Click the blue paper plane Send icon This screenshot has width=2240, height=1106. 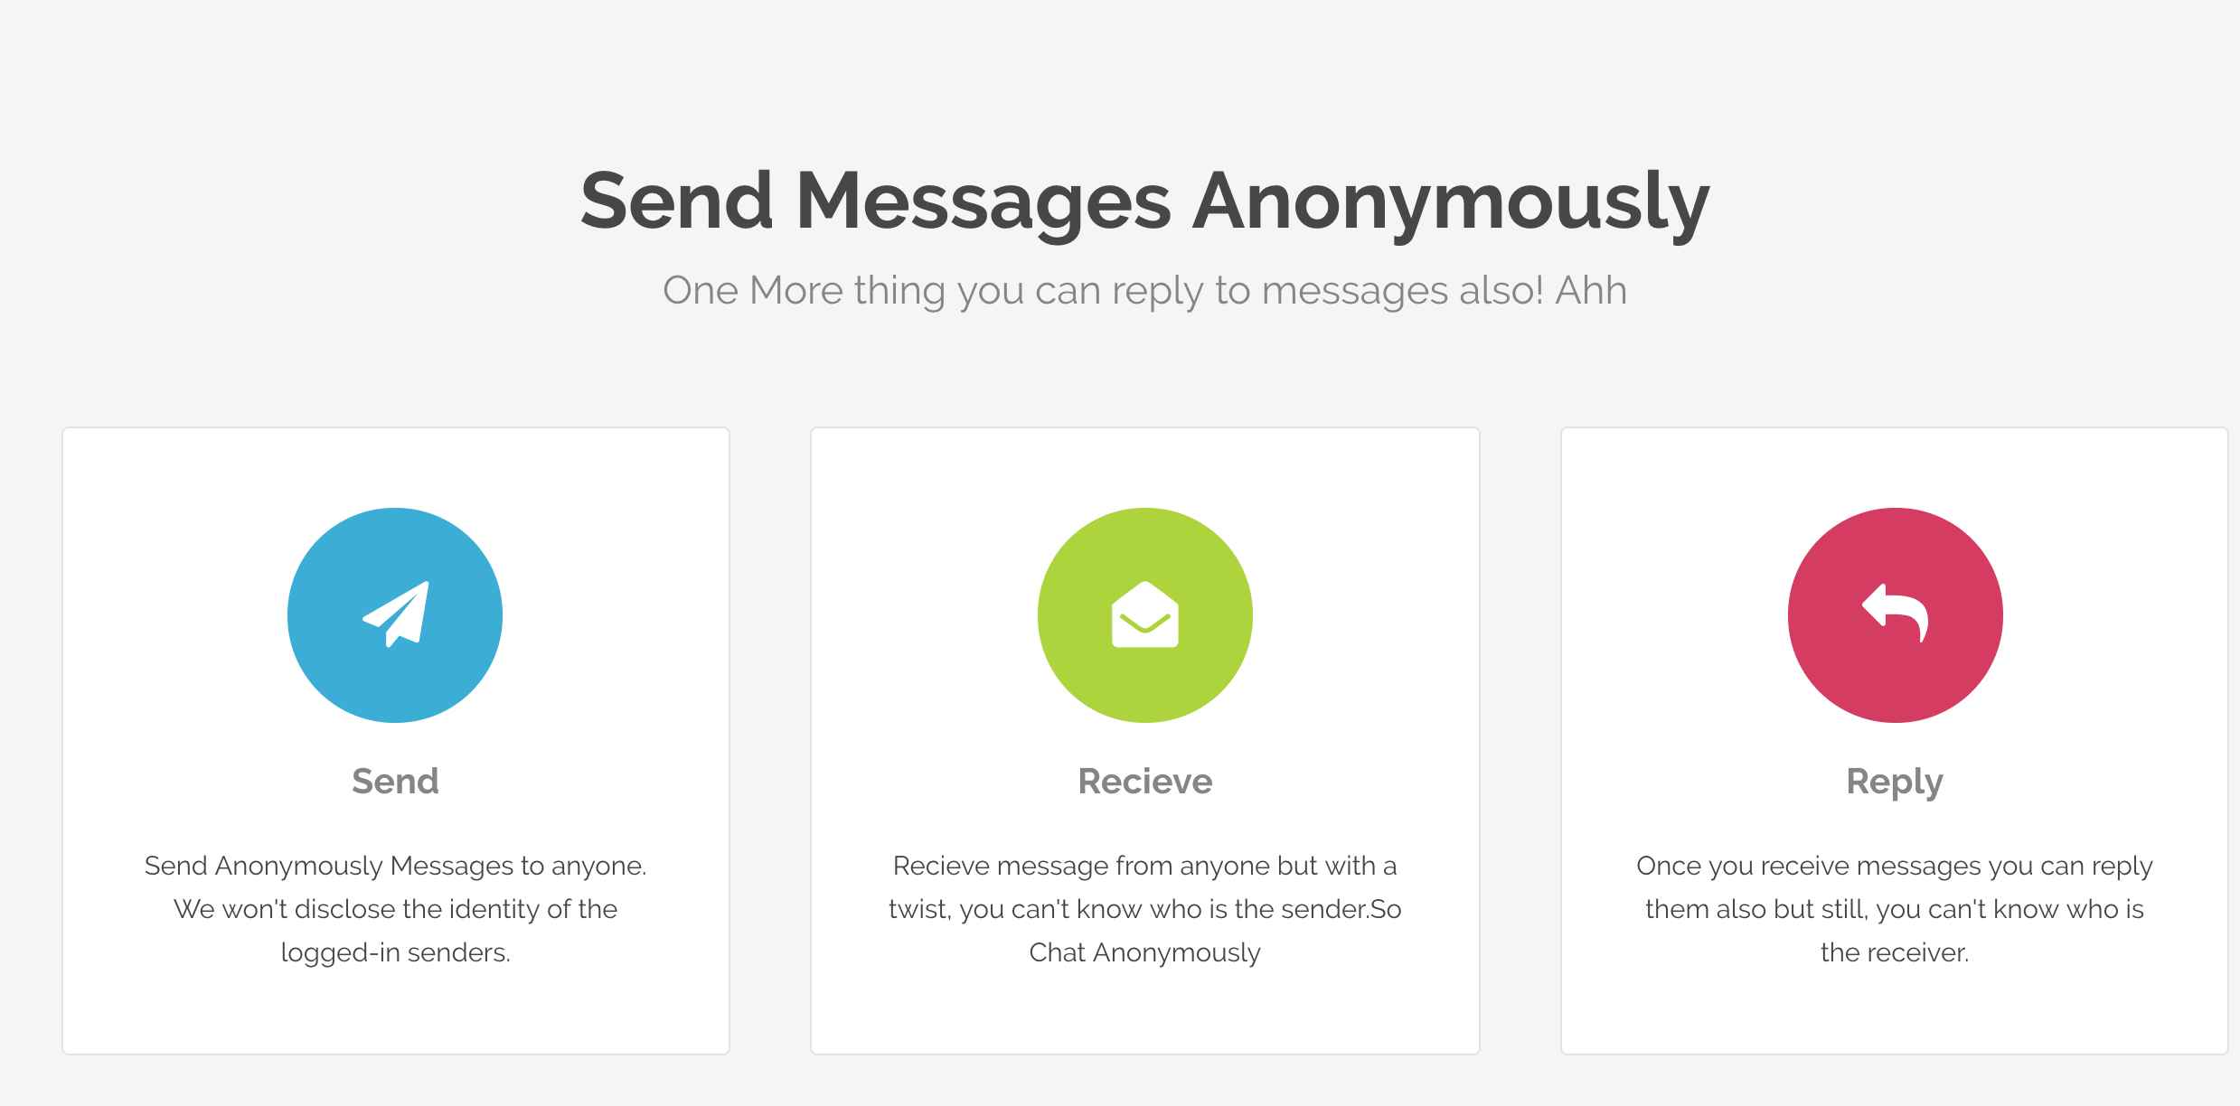click(x=395, y=615)
